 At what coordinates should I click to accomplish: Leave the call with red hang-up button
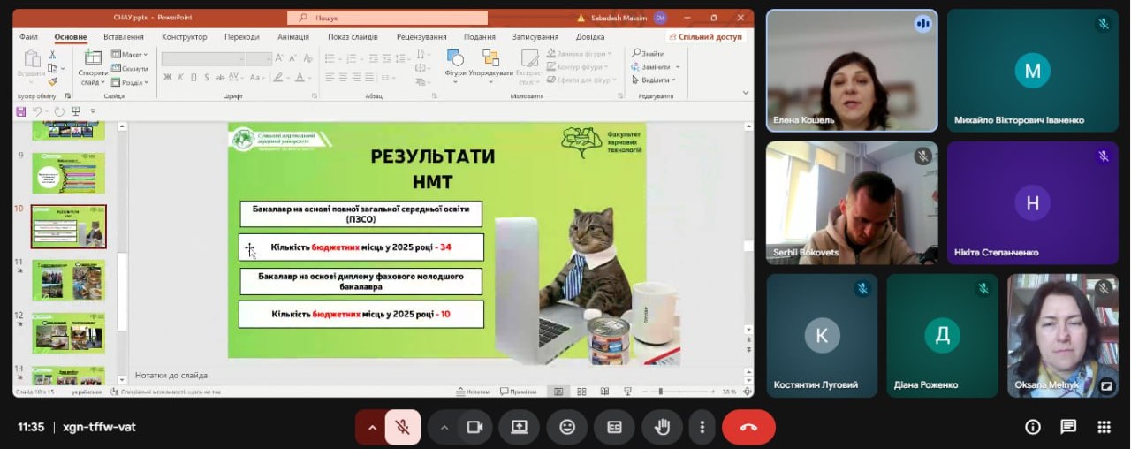tap(748, 427)
